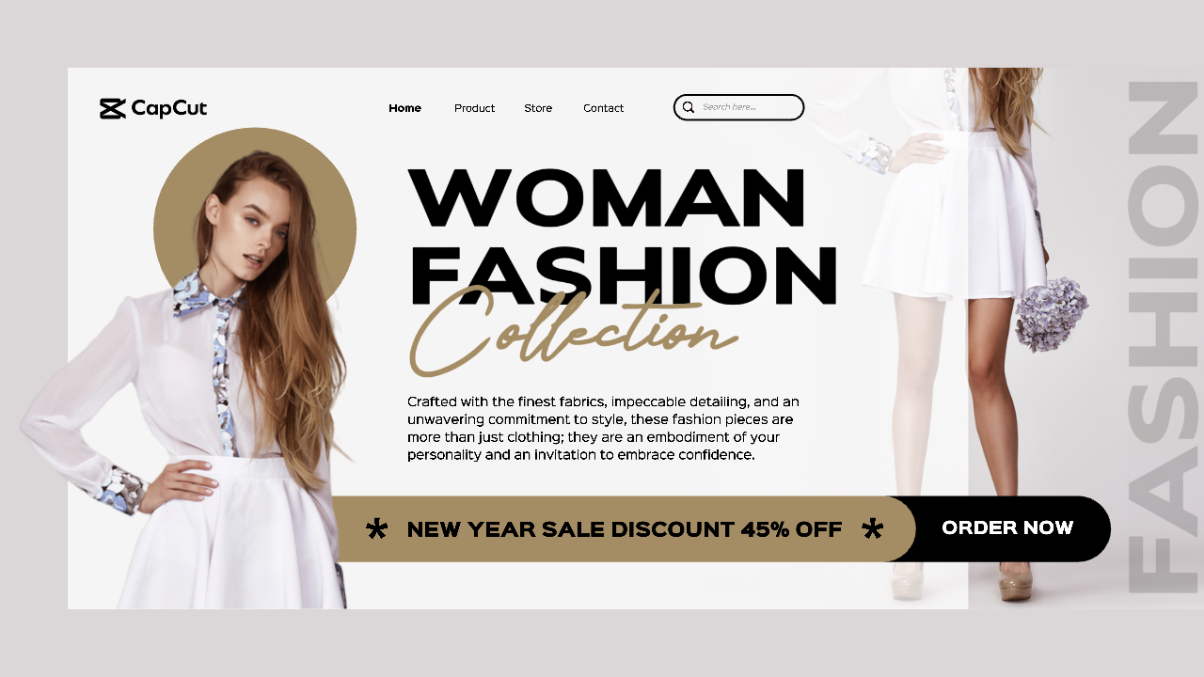
Task: Click the left asterisk on the sale banner
Action: point(376,528)
